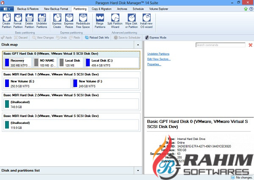Expand the Disk and partitions list panel

pos(138,170)
